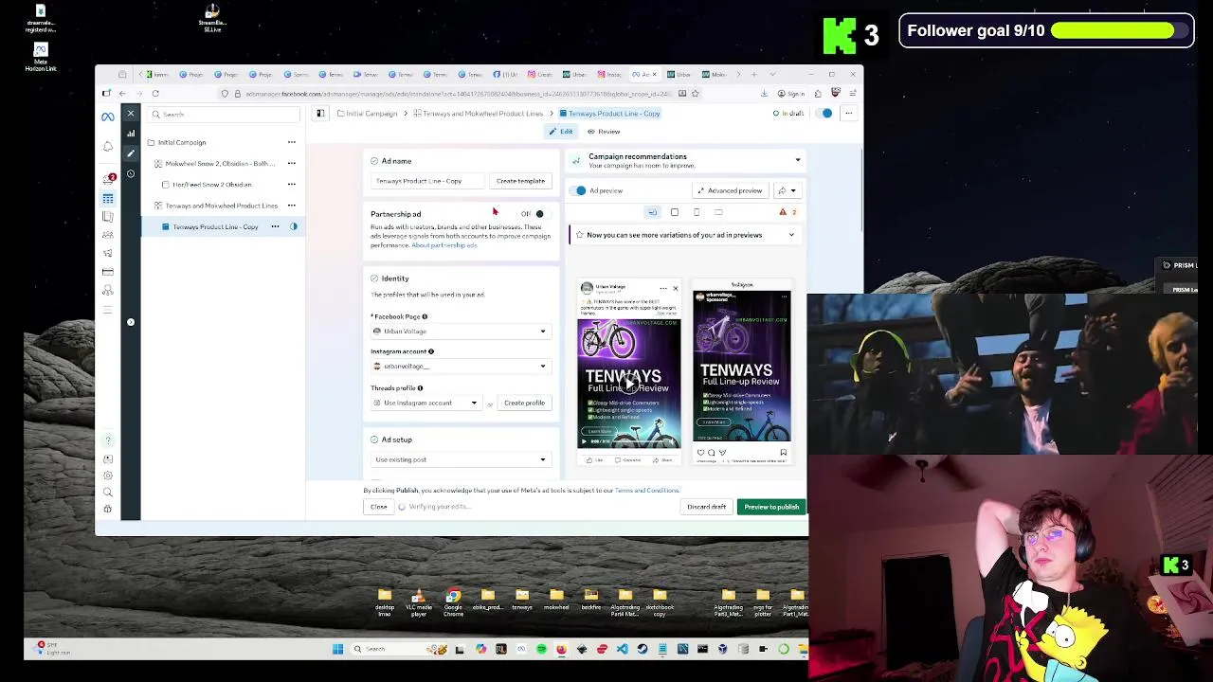Go to Tenways and Mokwheel Product Lines breadcrumb
This screenshot has width=1213, height=682.
(479, 114)
